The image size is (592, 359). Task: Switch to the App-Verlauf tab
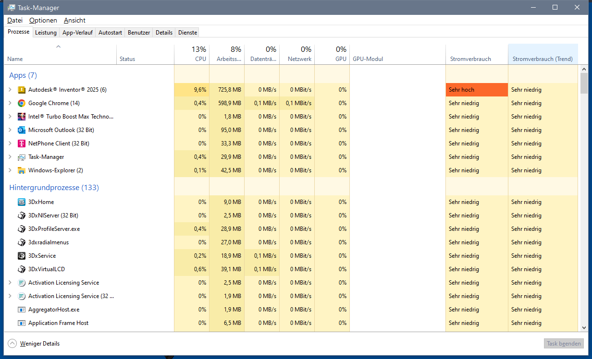pos(77,33)
